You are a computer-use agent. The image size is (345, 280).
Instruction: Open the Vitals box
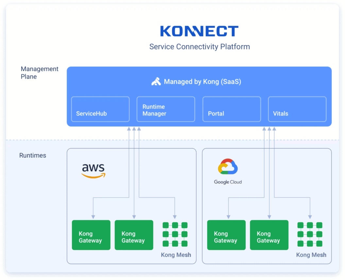pos(297,109)
